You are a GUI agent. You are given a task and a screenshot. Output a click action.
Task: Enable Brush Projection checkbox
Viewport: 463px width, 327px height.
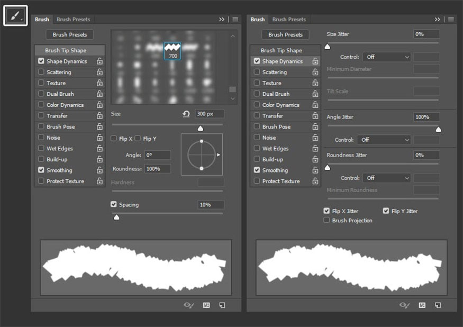(326, 220)
